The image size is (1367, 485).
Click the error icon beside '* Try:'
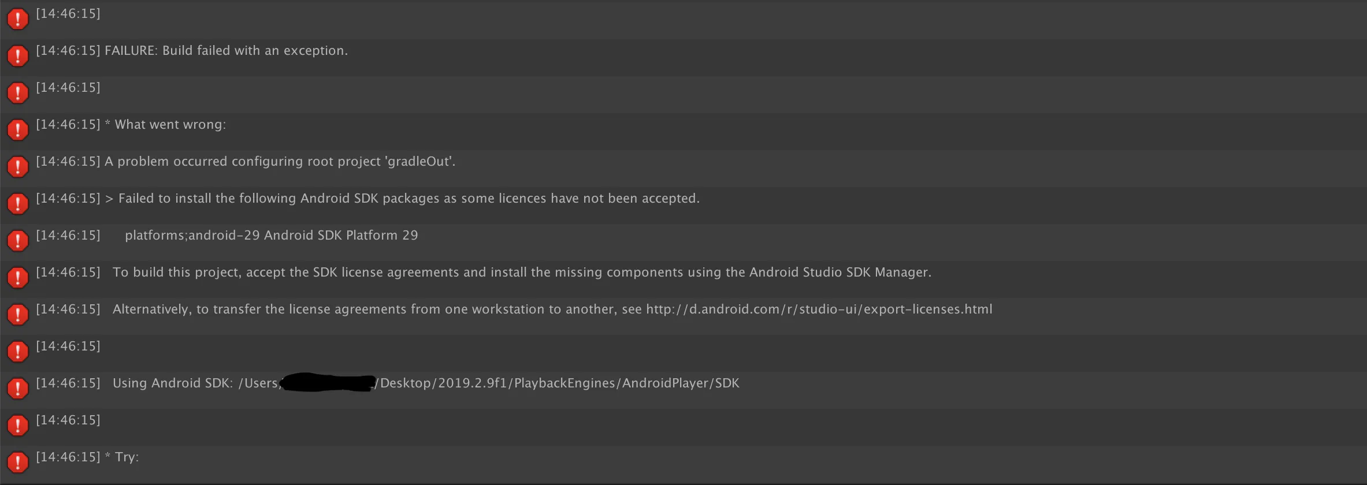[x=18, y=462]
